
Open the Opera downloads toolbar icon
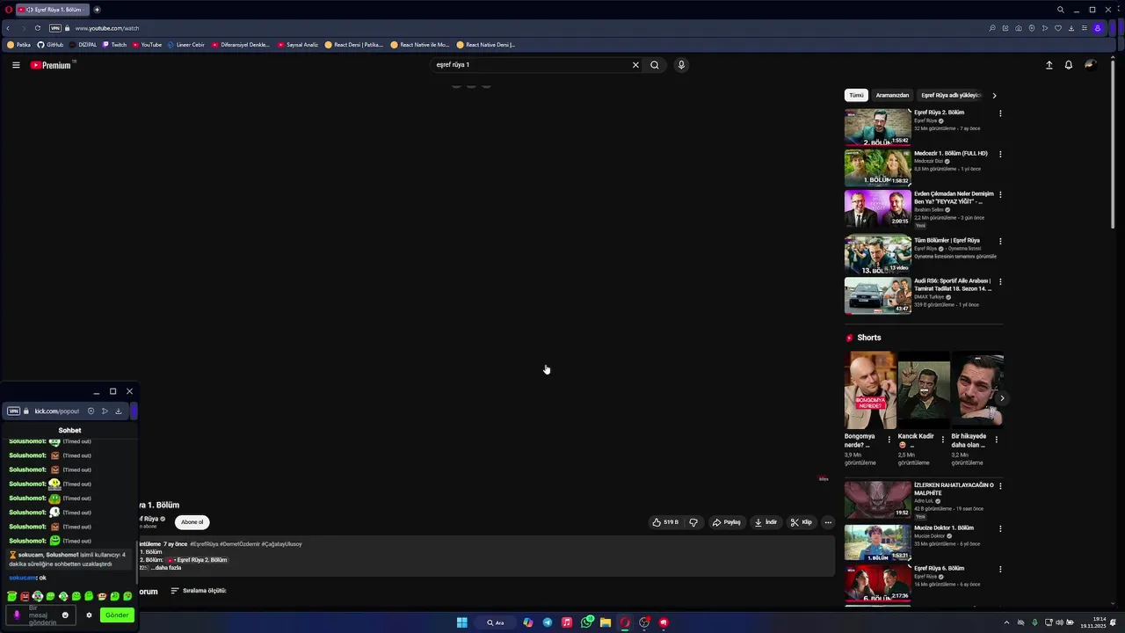(1071, 28)
